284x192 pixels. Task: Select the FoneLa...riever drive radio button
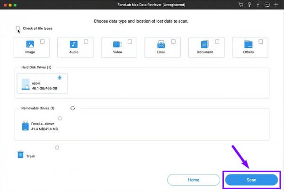pyautogui.click(x=60, y=119)
